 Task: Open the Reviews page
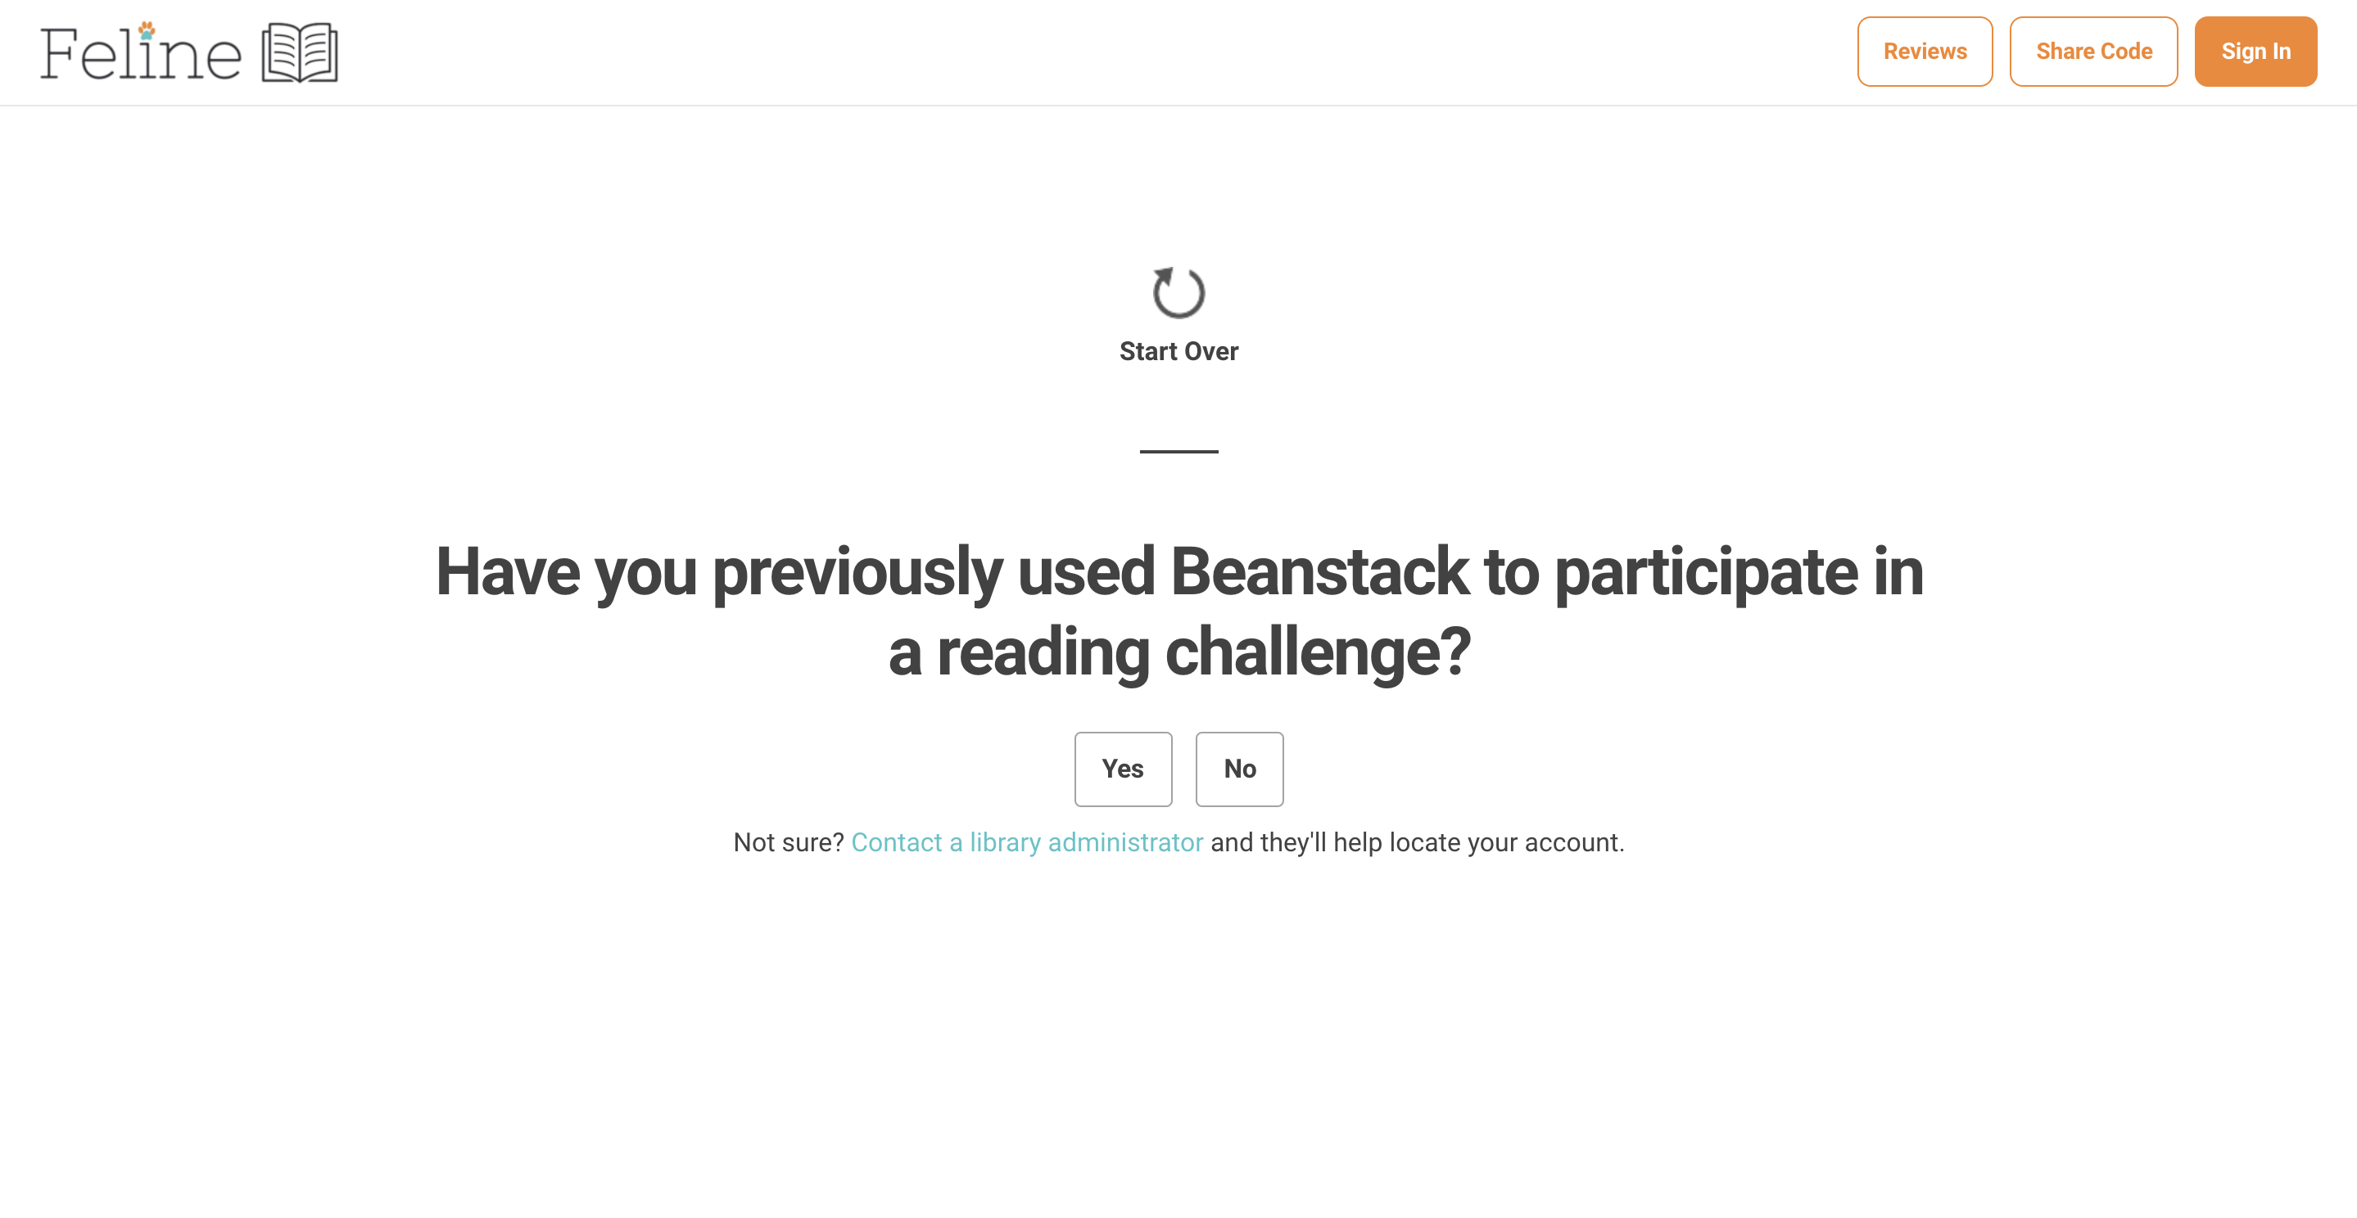(1925, 52)
